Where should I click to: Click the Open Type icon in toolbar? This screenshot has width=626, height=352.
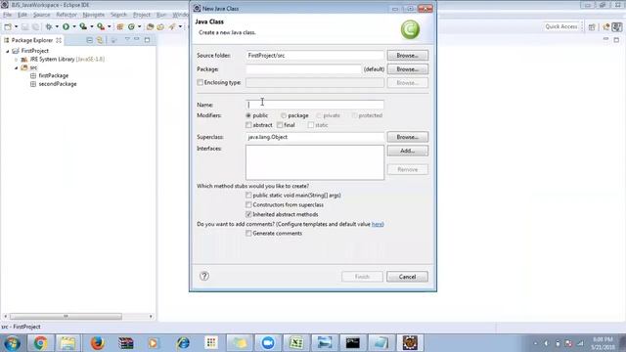pos(150,26)
